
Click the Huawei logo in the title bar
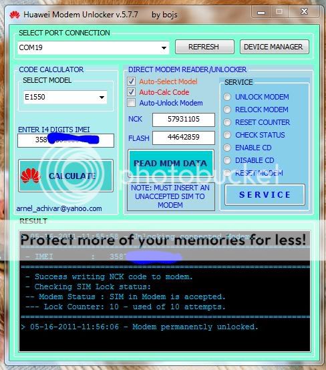click(15, 15)
